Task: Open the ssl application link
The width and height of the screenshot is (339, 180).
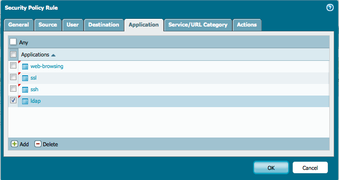Action: pyautogui.click(x=33, y=78)
